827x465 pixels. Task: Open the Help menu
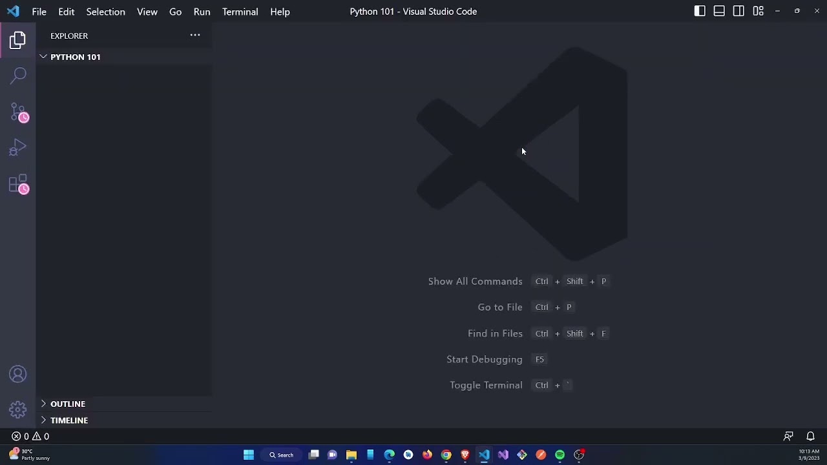click(280, 12)
